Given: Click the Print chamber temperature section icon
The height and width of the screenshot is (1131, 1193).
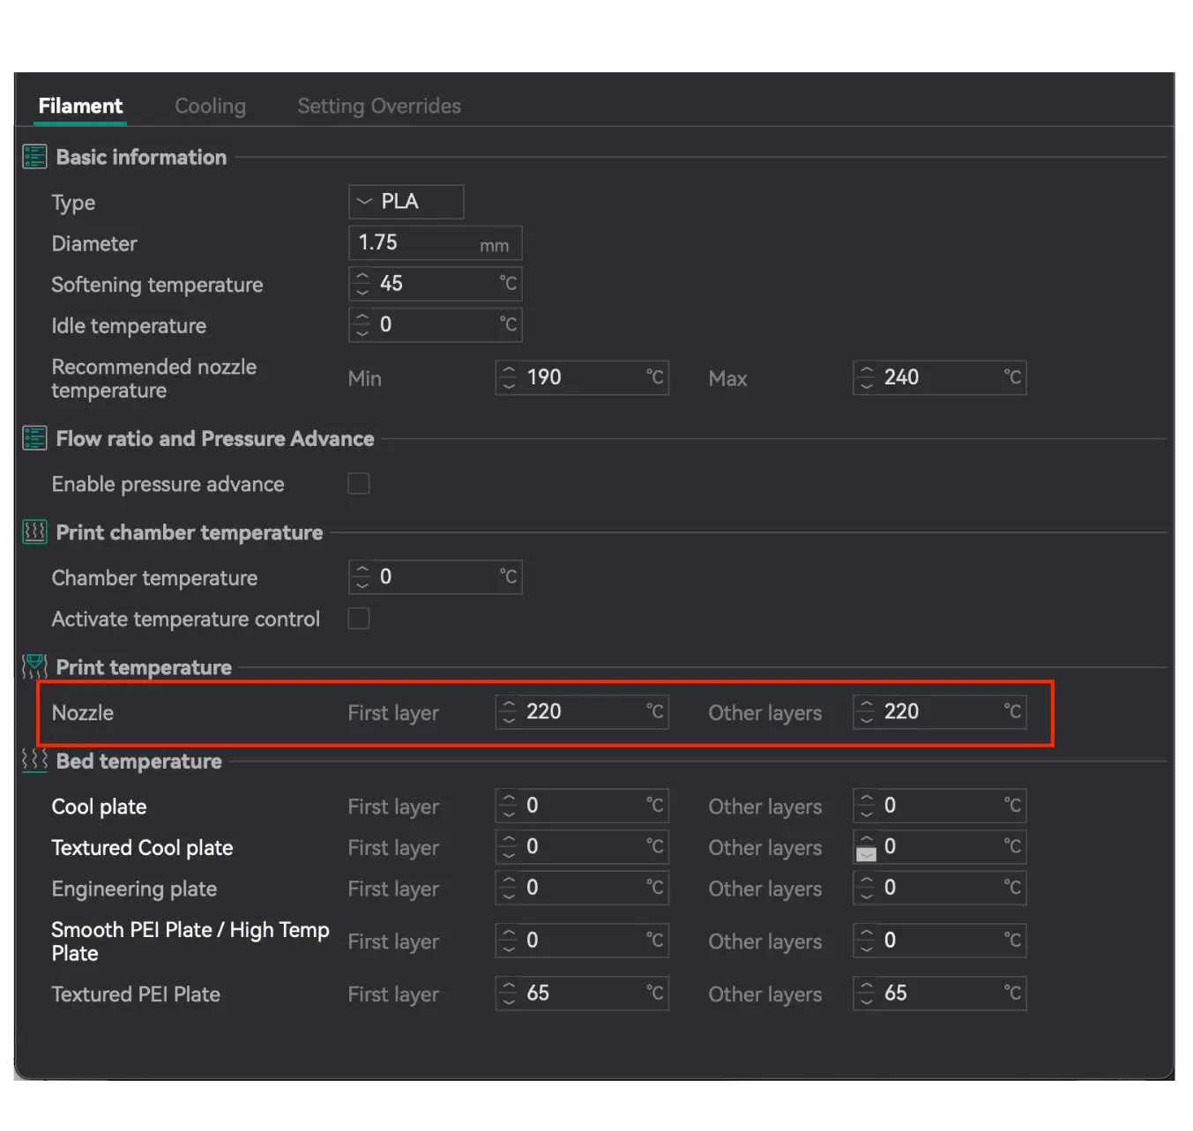Looking at the screenshot, I should pyautogui.click(x=34, y=532).
